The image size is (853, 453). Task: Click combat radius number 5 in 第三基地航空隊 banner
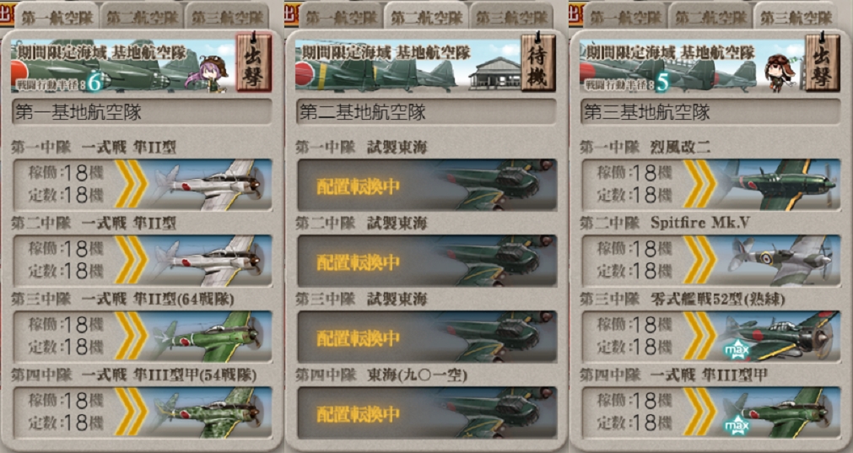point(662,82)
